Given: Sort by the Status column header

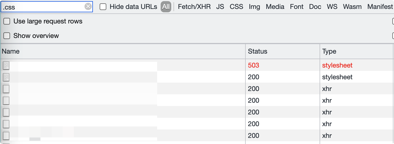Looking at the screenshot, I should (283, 51).
